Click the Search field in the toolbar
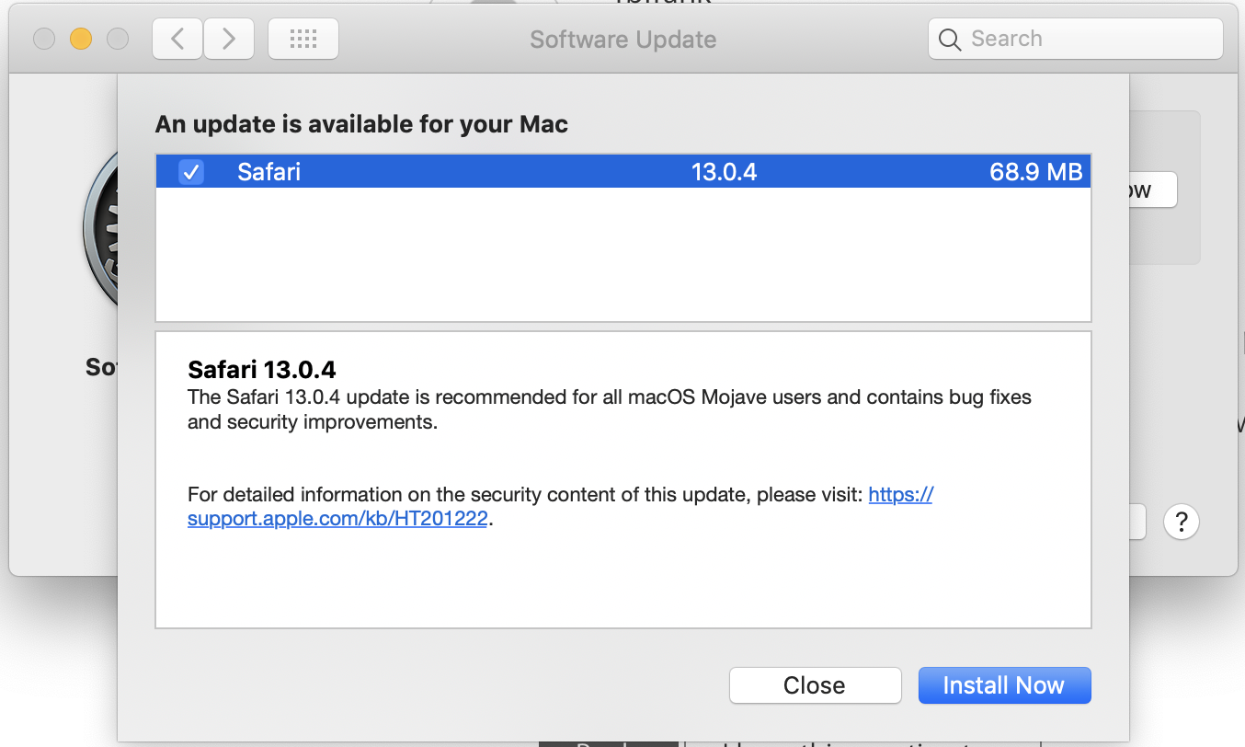This screenshot has height=747, width=1245. coord(1076,40)
